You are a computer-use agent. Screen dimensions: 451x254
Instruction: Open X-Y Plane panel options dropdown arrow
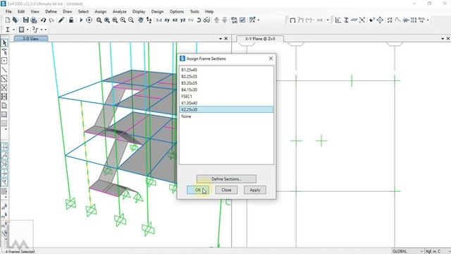pyautogui.click(x=443, y=39)
